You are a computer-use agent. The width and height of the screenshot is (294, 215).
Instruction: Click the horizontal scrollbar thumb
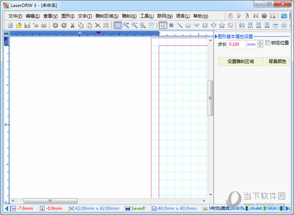(50, 200)
